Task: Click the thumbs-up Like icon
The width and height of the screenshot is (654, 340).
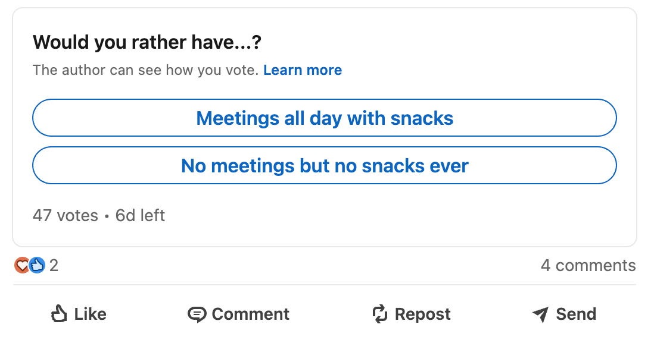Action: click(x=59, y=313)
